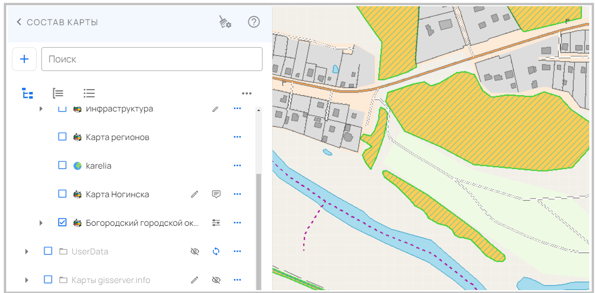Click the plus button to add layer
The width and height of the screenshot is (595, 293).
[24, 59]
